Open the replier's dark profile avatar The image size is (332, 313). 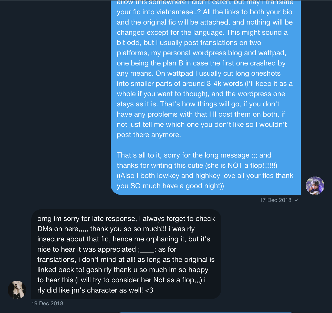pyautogui.click(x=17, y=290)
